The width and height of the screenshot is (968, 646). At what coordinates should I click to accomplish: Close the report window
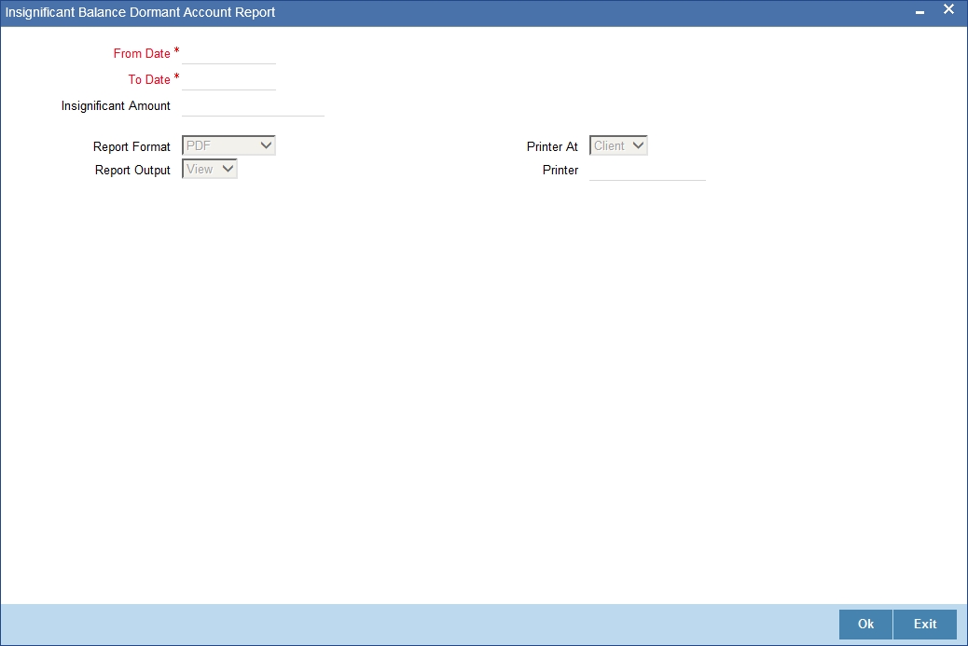click(948, 10)
